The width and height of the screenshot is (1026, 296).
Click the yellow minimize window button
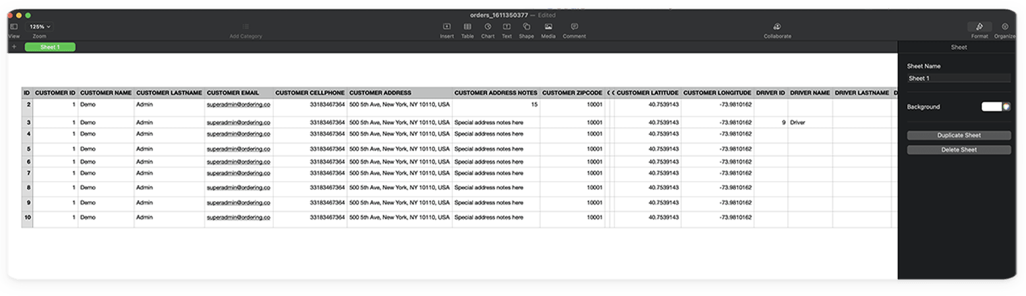pos(19,15)
